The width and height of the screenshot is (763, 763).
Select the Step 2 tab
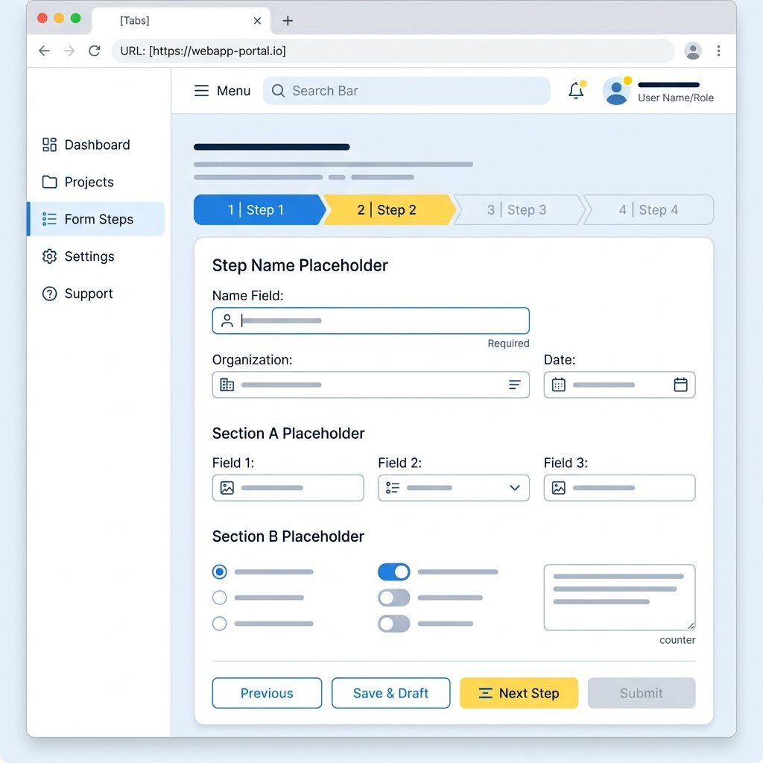click(x=390, y=209)
